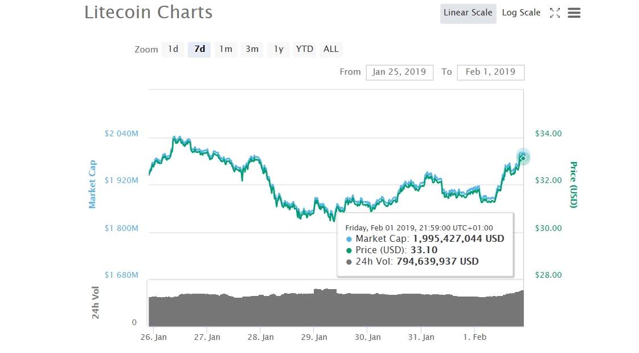This screenshot has width=639, height=353.
Task: Show ALL historical data
Action: pyautogui.click(x=331, y=50)
